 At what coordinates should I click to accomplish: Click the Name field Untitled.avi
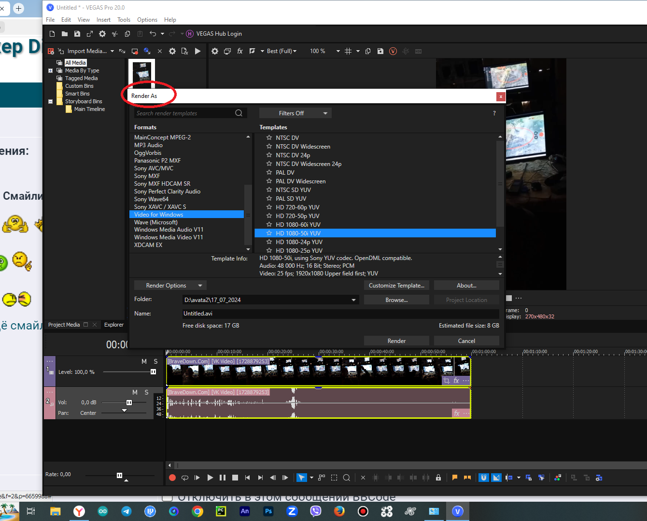pos(340,314)
